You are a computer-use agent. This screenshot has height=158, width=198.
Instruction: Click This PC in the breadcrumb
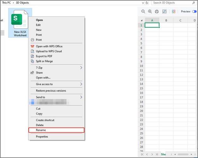[x=6, y=3]
